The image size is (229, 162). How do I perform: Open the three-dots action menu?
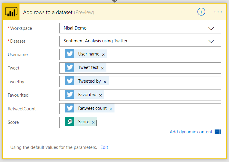[218, 12]
